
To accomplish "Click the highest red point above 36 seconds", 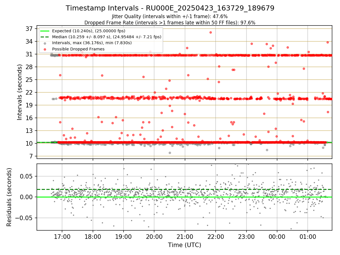I will 211,32.
